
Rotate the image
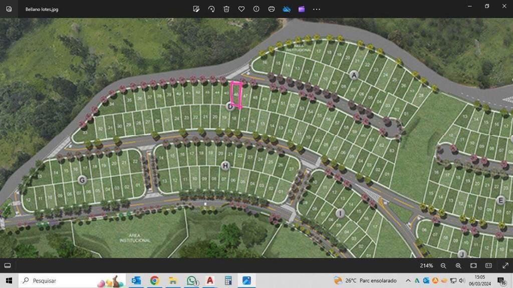pos(211,9)
